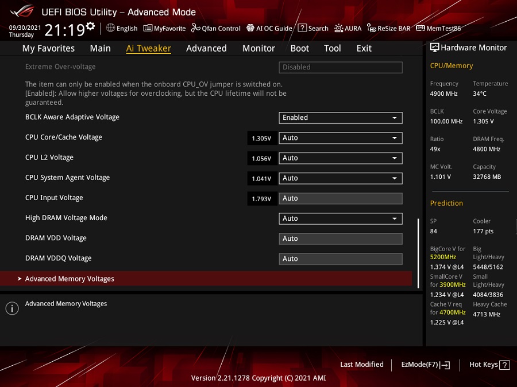Click the BIOS version copyright text
This screenshot has width=517, height=387.
258,378
